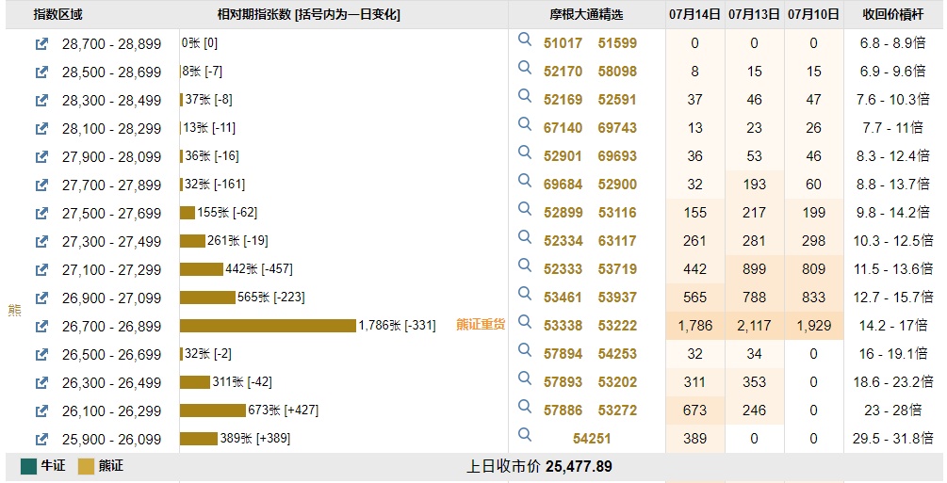This screenshot has height=483, width=947.
Task: Click magnifier icon beside warrant 54251
Action: (525, 435)
